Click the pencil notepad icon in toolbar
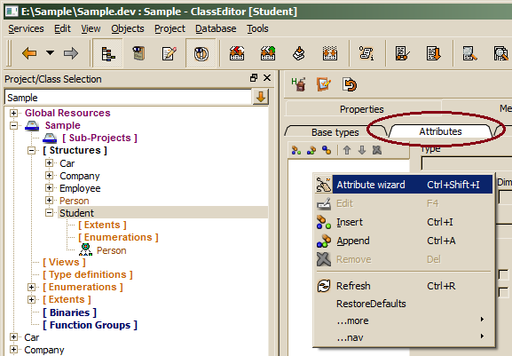 [169, 53]
